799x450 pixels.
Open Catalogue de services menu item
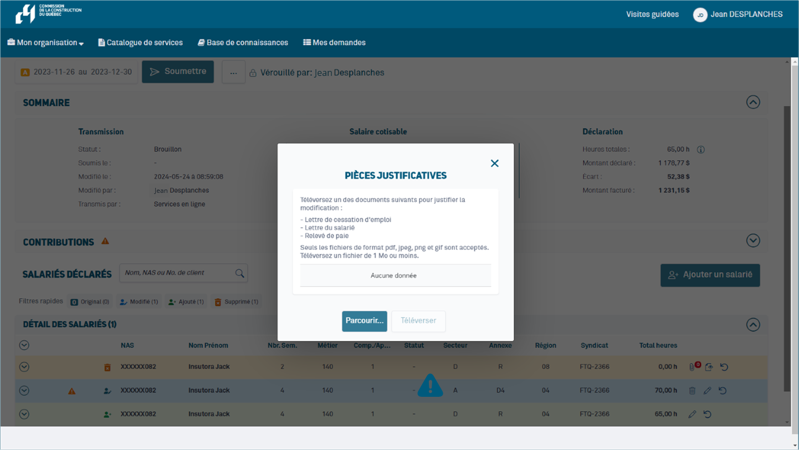(x=140, y=43)
